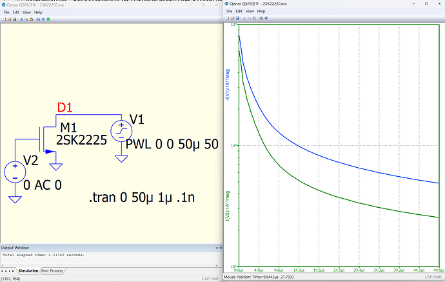This screenshot has height=282, width=445.
Task: Click the New file icon in schematic toolbar
Action: (x=4, y=19)
